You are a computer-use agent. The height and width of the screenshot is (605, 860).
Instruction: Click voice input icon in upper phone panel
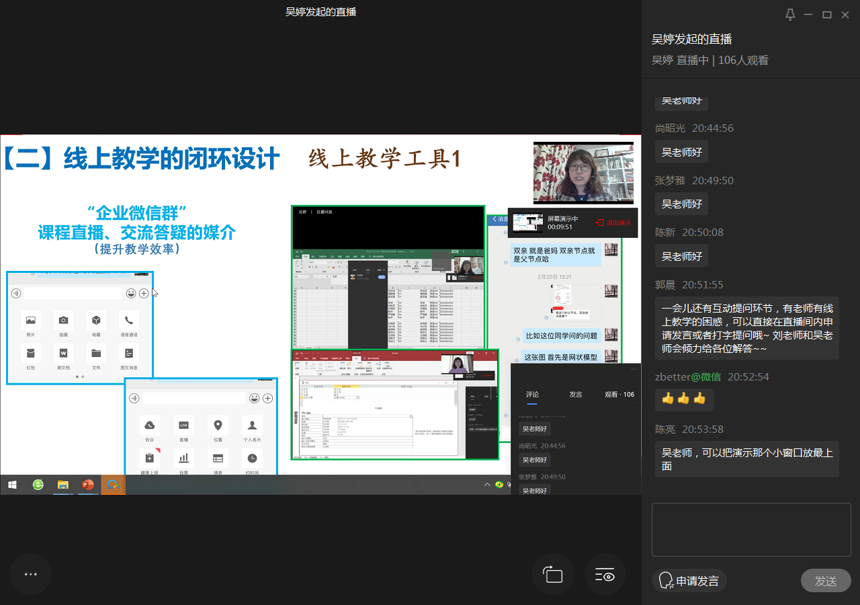pos(16,293)
